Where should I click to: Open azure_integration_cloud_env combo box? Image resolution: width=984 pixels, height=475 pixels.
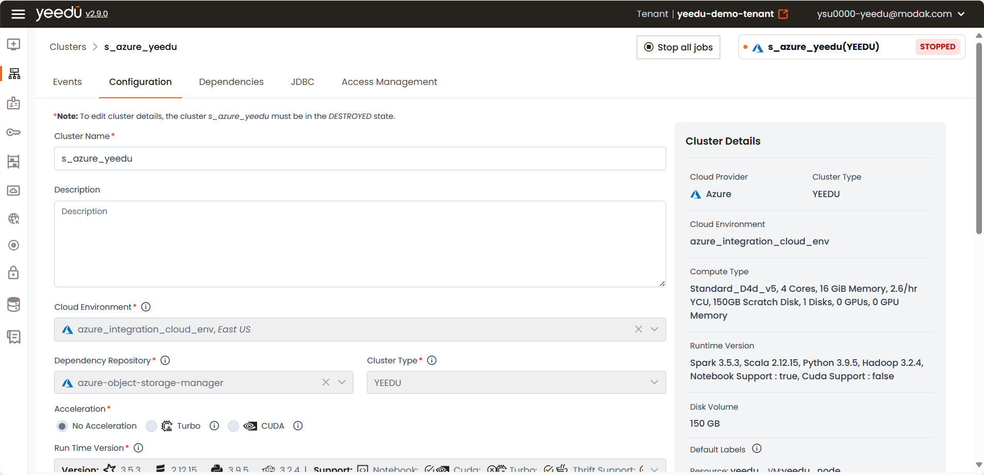coord(360,329)
